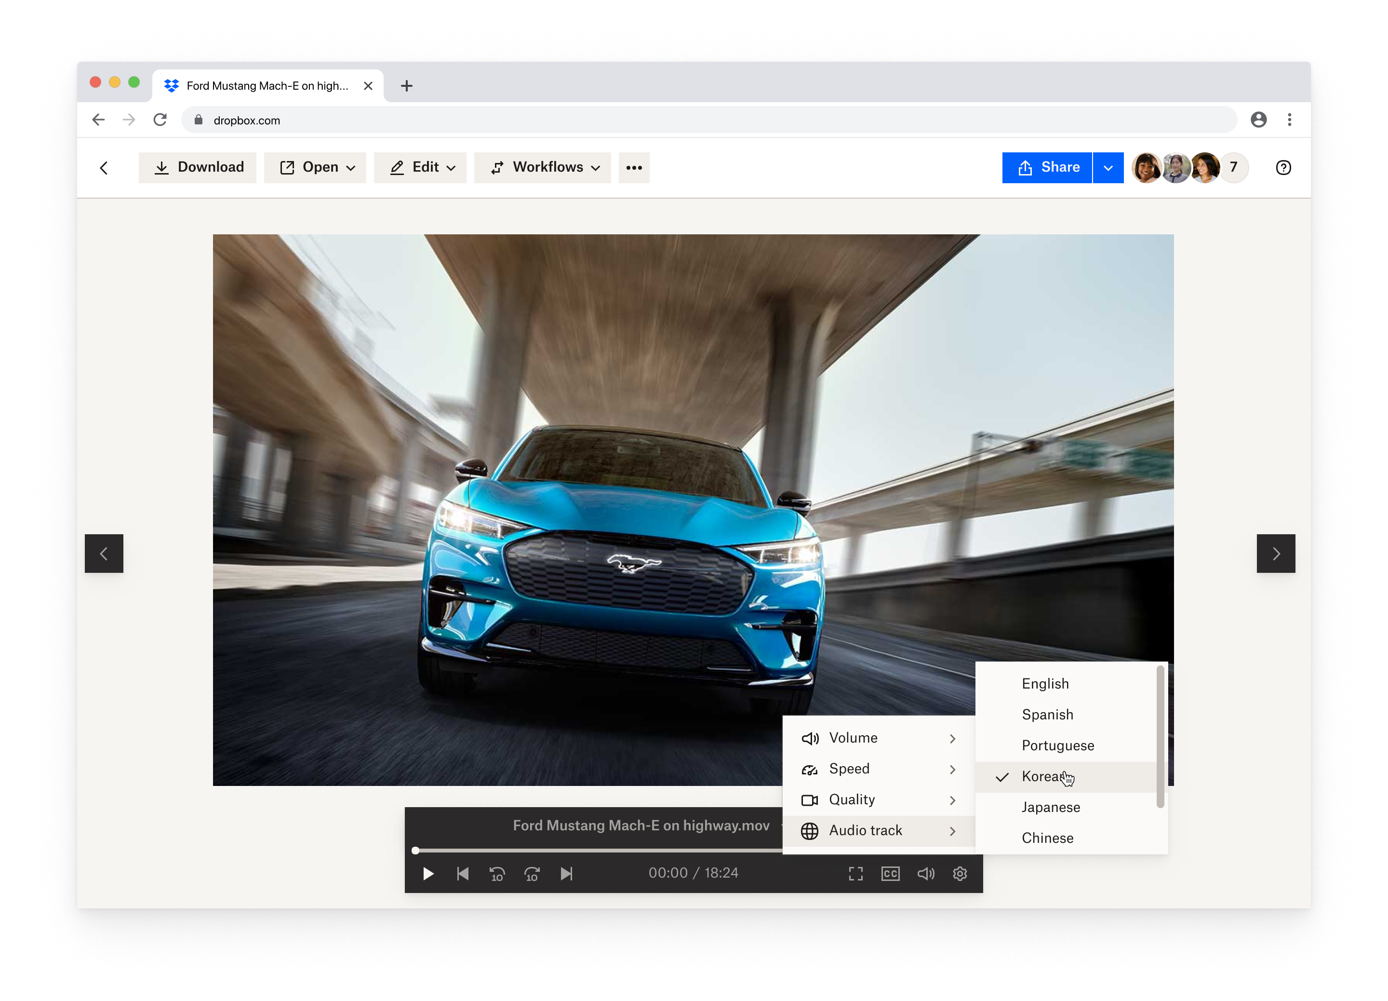Click the rewind to start icon
The width and height of the screenshot is (1388, 1001).
pyautogui.click(x=462, y=873)
